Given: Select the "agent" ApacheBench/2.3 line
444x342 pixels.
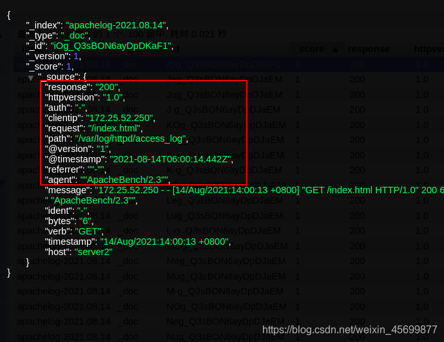Looking at the screenshot, I should point(108,180).
